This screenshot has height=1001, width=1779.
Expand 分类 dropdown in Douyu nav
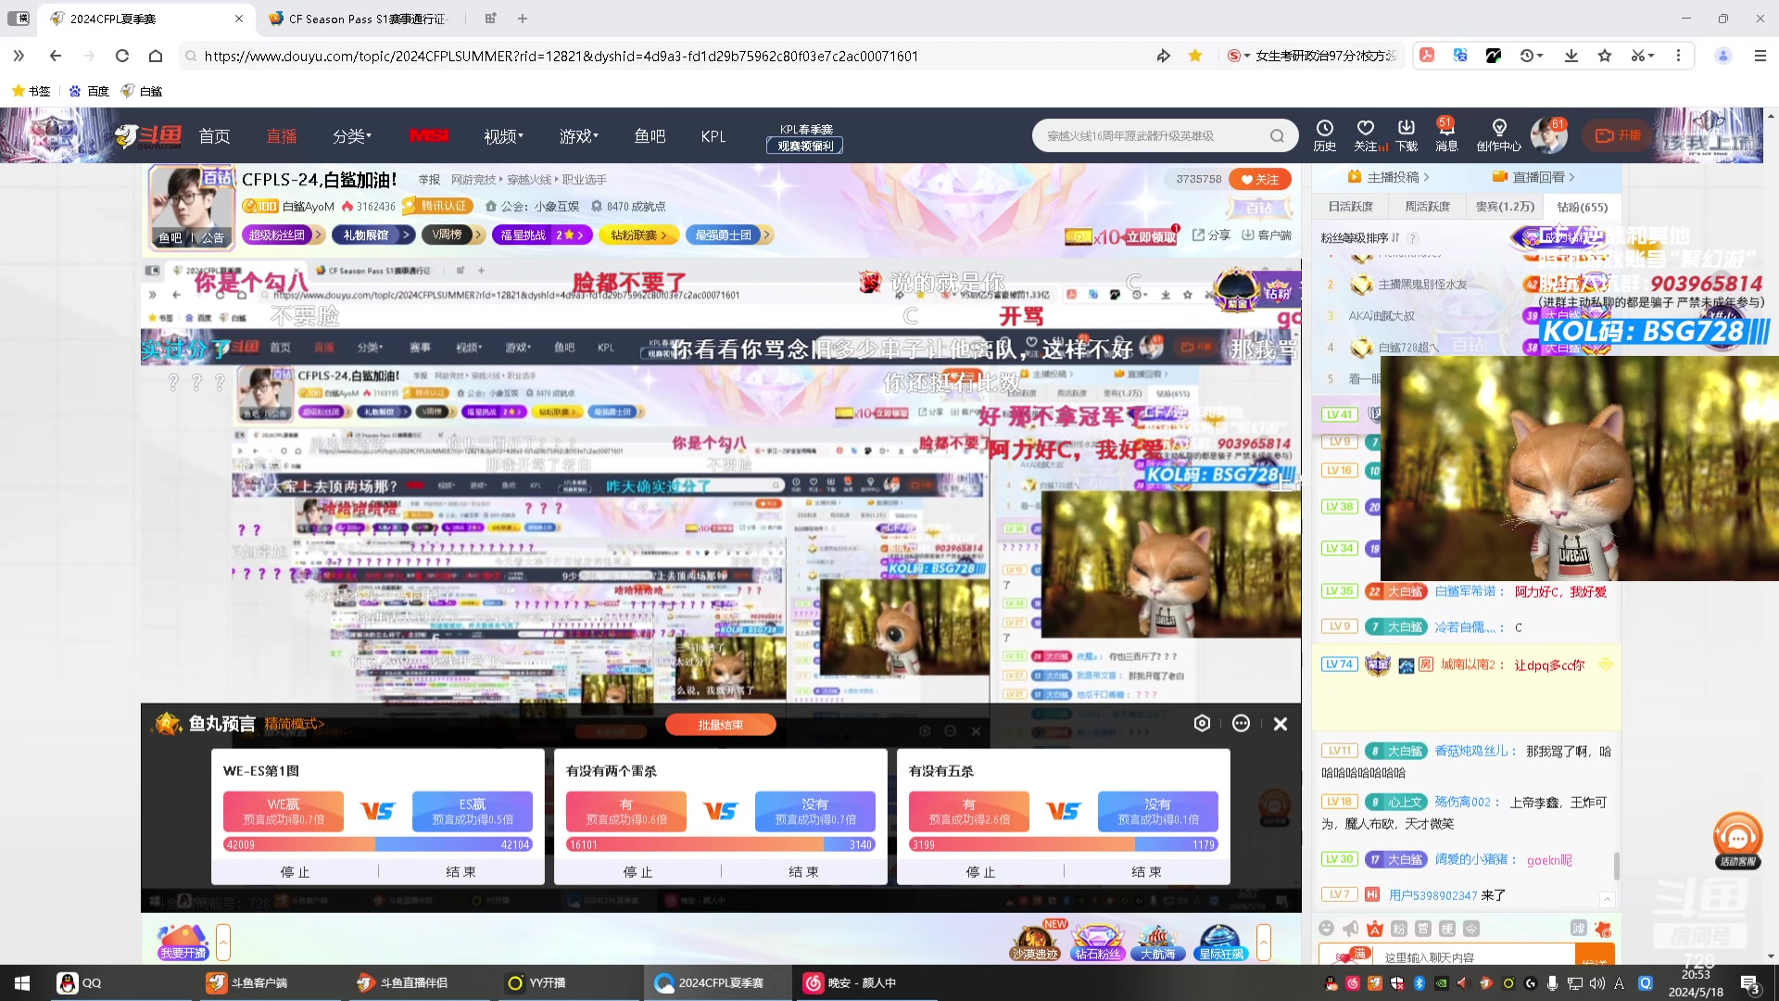click(x=352, y=136)
